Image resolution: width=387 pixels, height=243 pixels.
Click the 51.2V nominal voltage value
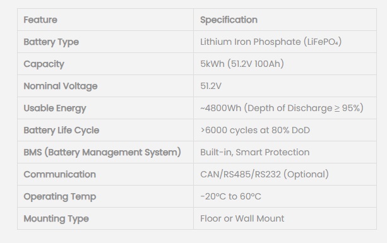(211, 86)
